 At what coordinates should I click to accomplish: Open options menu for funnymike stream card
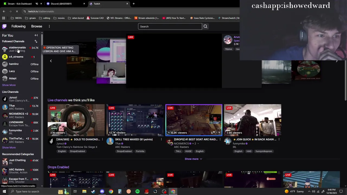click(x=279, y=139)
